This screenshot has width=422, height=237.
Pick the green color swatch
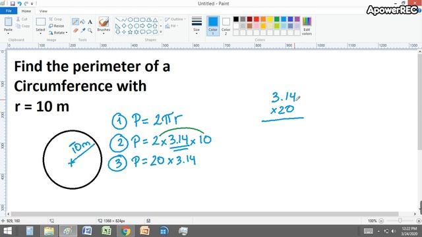click(x=277, y=19)
